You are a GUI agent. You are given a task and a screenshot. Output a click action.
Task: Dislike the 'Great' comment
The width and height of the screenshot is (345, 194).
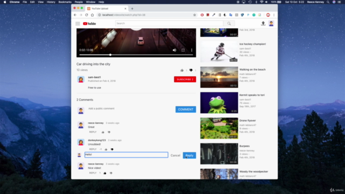(109, 132)
